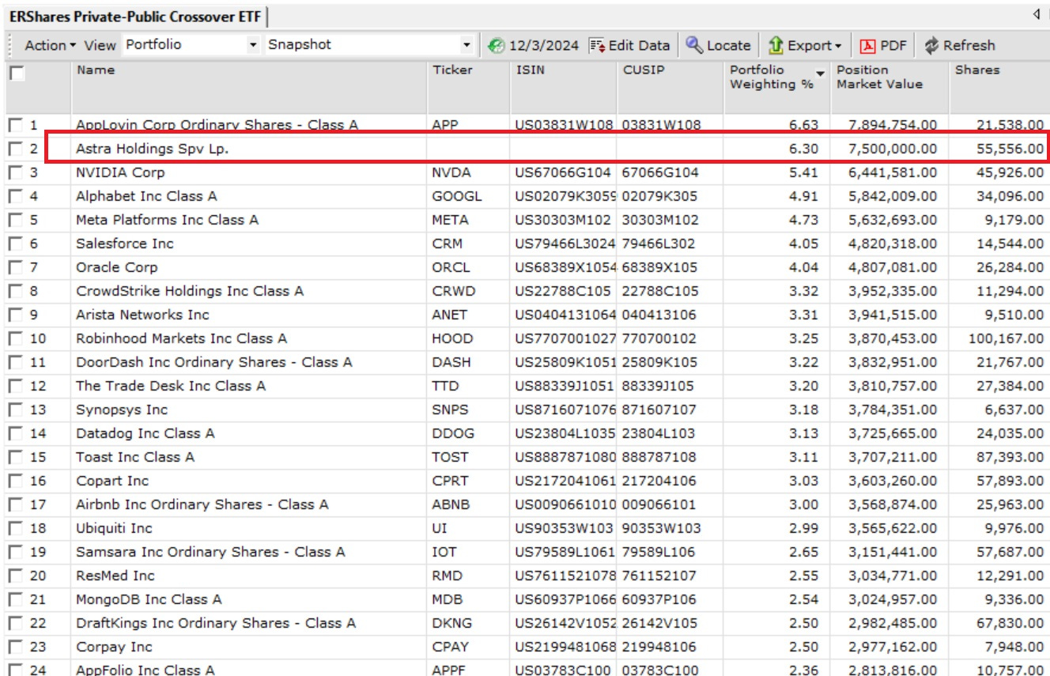
Task: Click the ORCL ticker cell
Action: [469, 267]
